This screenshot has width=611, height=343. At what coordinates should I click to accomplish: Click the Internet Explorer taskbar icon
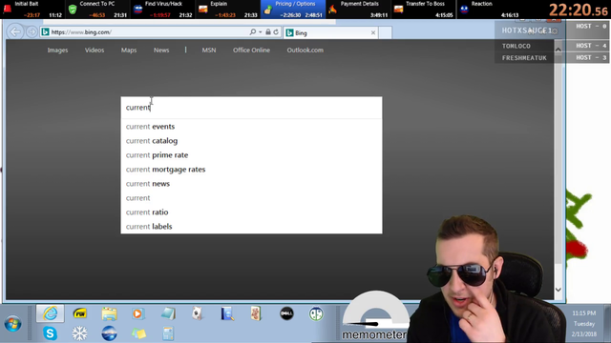[x=51, y=313]
